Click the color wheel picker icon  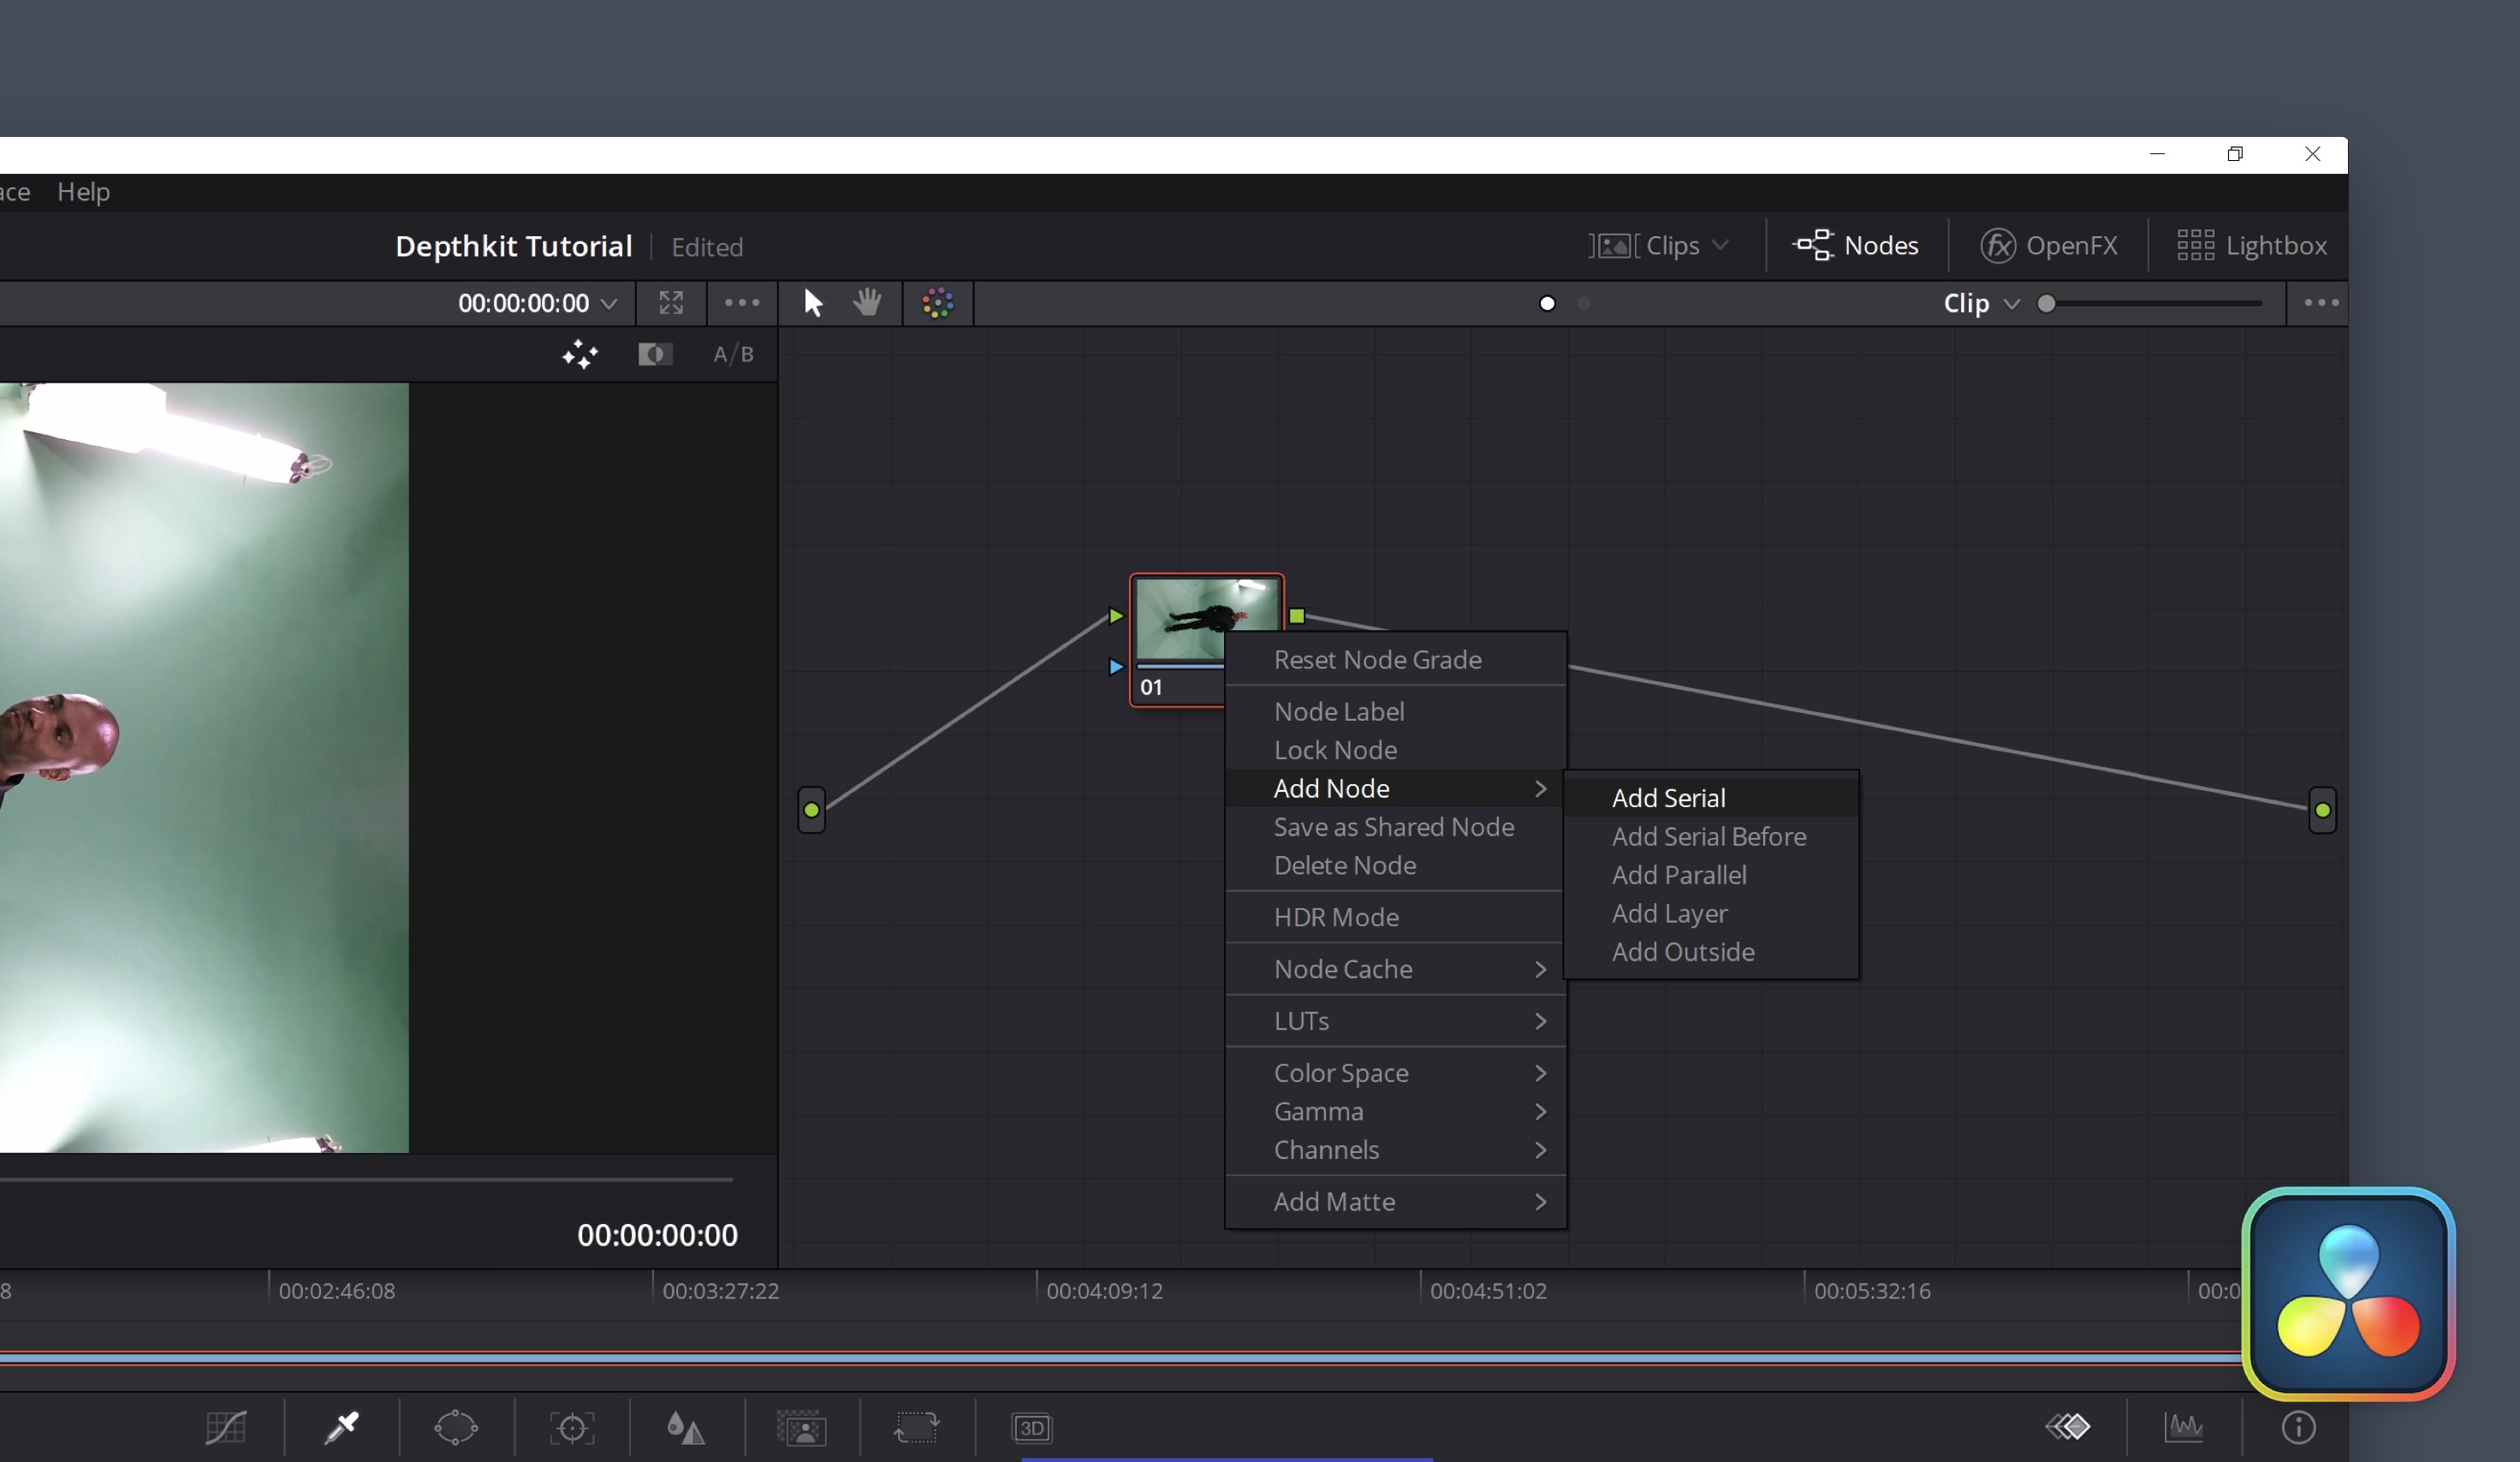[937, 303]
